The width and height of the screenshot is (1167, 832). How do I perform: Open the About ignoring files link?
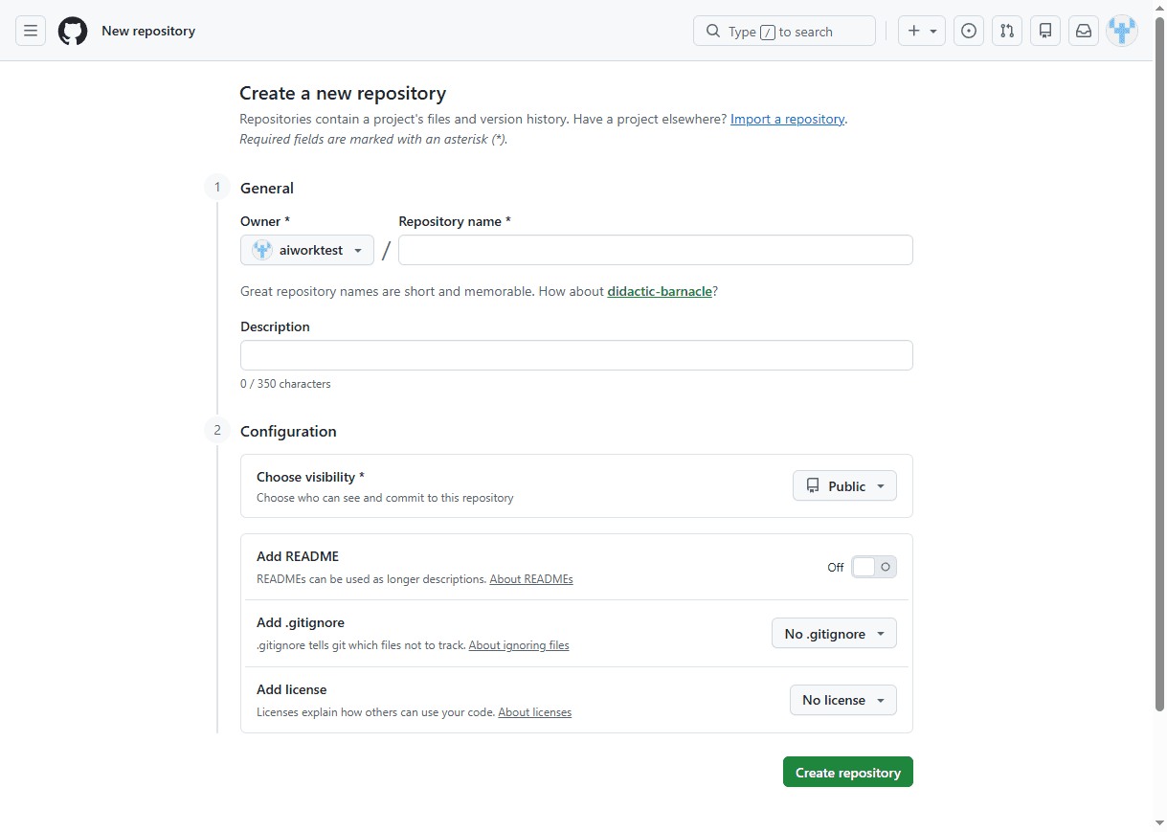(x=519, y=645)
